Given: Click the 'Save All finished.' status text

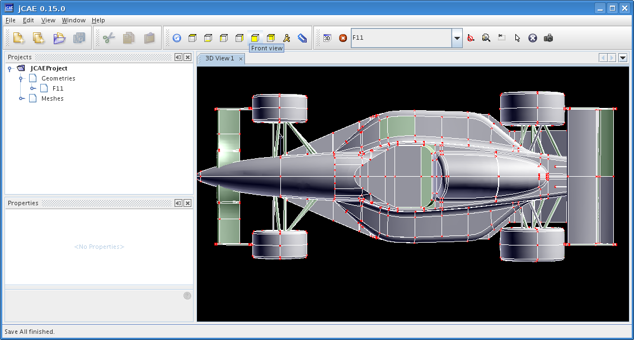Looking at the screenshot, I should 30,332.
